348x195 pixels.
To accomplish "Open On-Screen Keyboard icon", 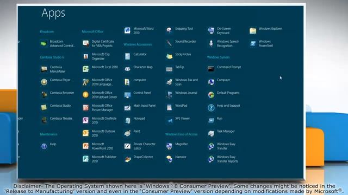I will 211,31.
